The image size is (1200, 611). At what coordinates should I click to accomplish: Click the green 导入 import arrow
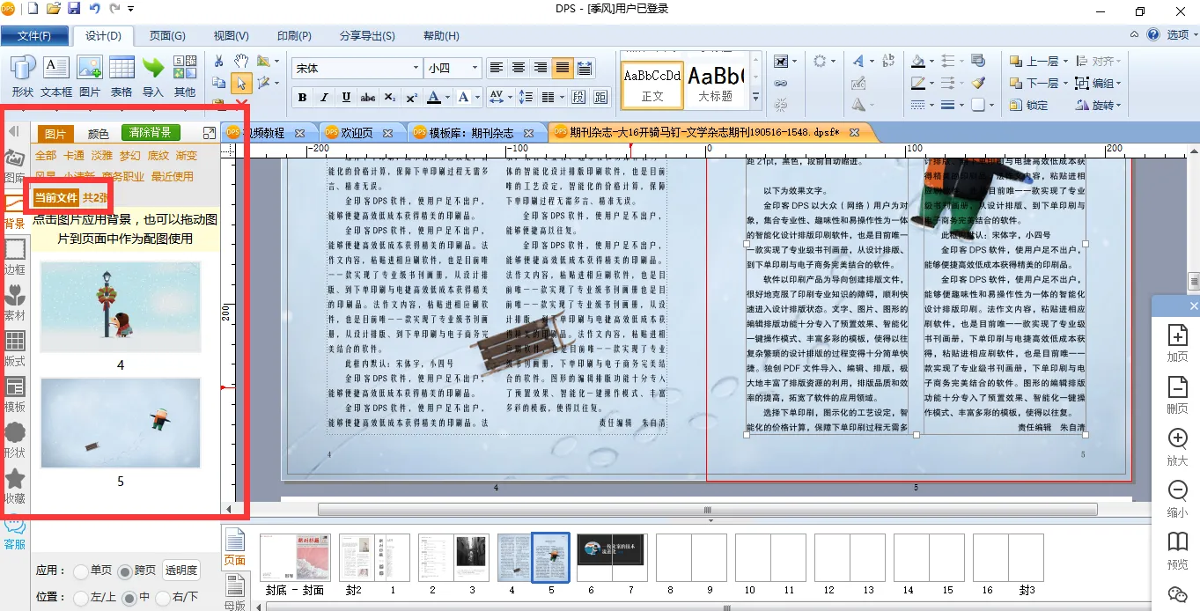(x=153, y=76)
